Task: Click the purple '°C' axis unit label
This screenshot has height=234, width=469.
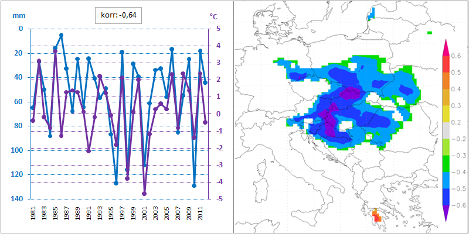Action: 213,16
